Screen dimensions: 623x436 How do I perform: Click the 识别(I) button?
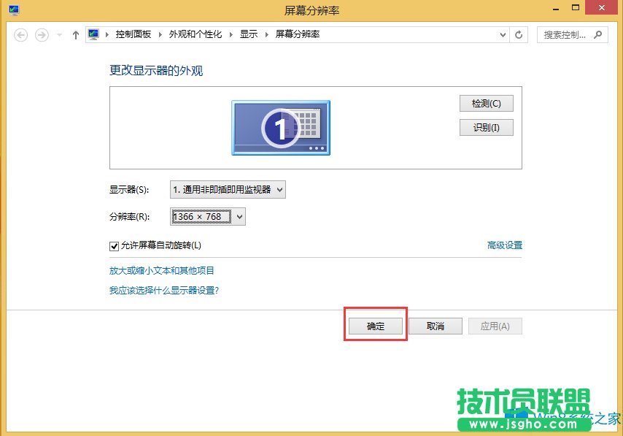pyautogui.click(x=486, y=127)
